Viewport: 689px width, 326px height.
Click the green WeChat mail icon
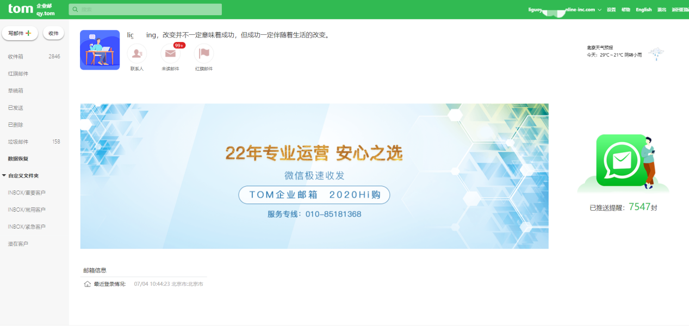[x=622, y=160]
